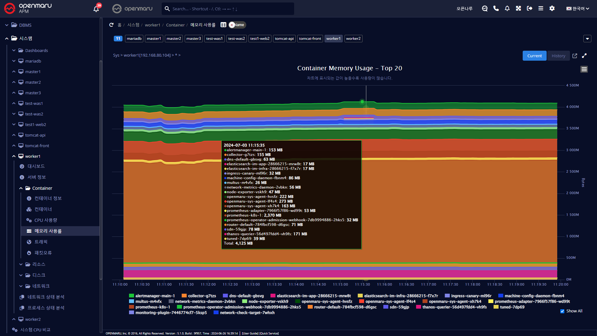The height and width of the screenshot is (336, 597).
Task: Select the worker2 server tab
Action: point(353,39)
